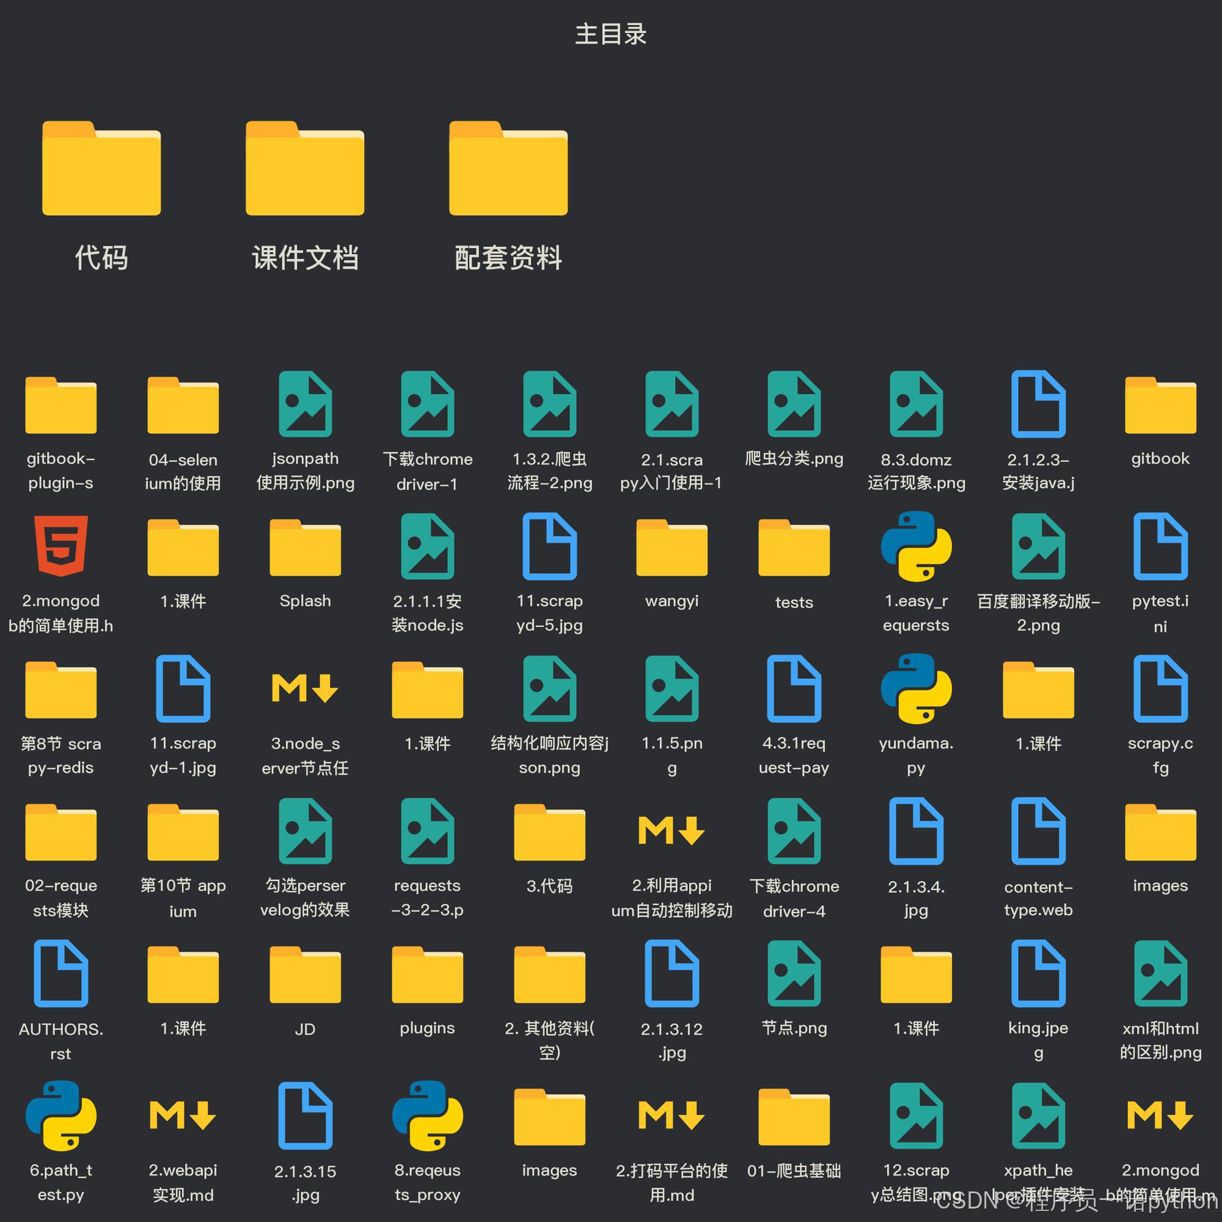This screenshot has height=1222, width=1222.
Task: Open the 课件文档 folder
Action: [x=305, y=169]
